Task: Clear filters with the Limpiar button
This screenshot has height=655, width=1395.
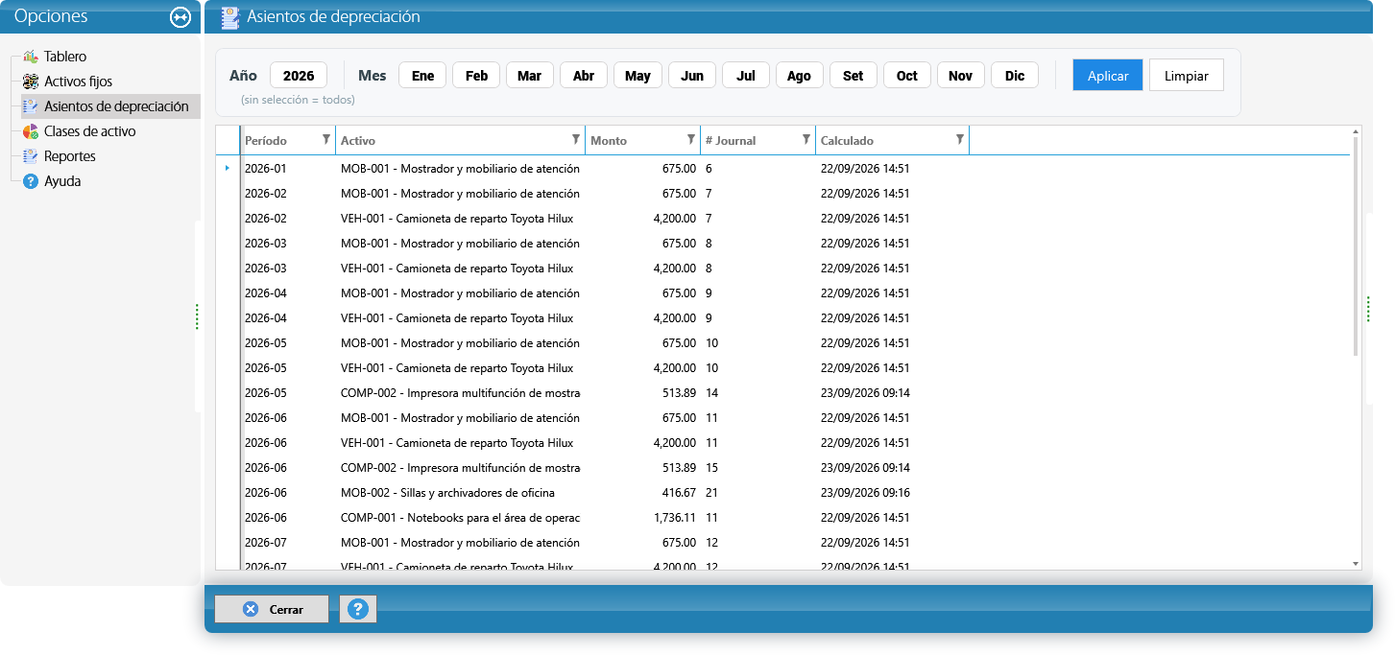Action: click(x=1187, y=76)
